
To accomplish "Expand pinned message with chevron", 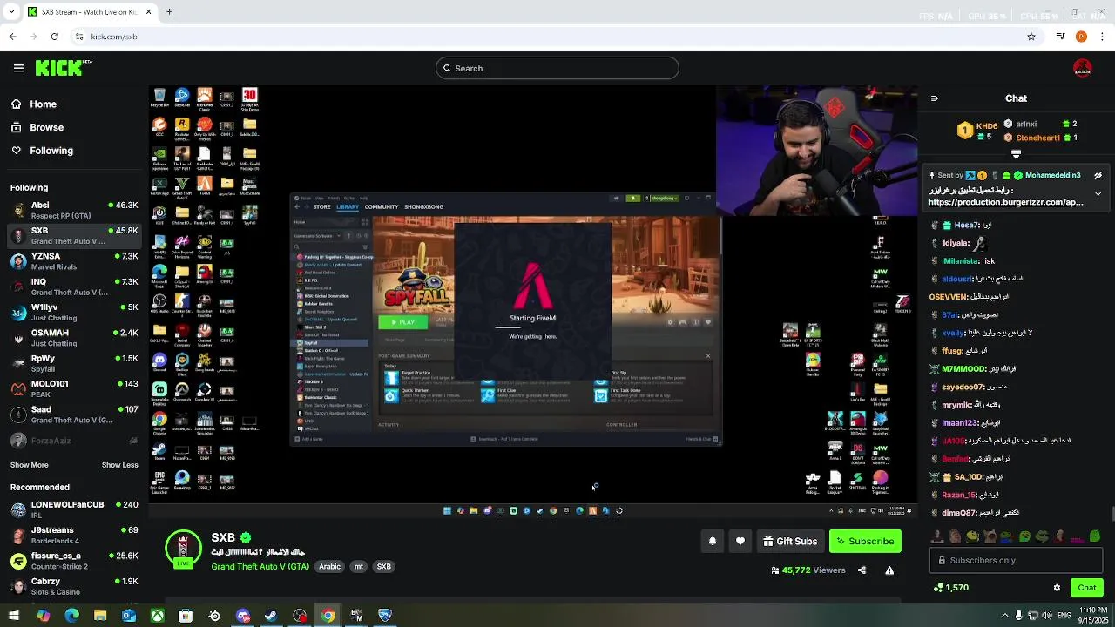I will 1098,193.
